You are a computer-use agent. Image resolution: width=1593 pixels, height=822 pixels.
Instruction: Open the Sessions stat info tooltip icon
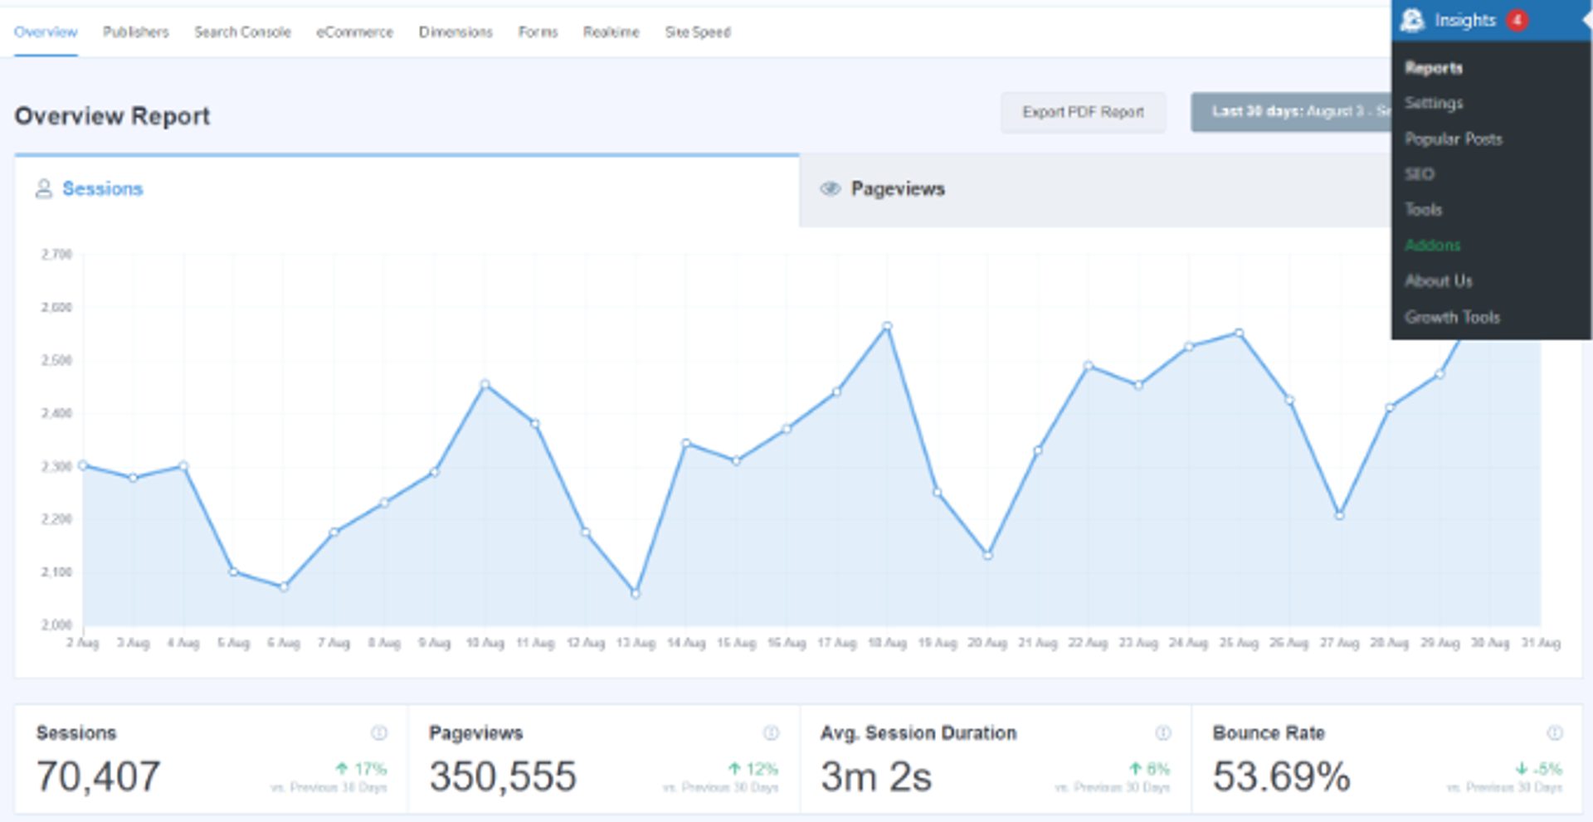pyautogui.click(x=380, y=732)
